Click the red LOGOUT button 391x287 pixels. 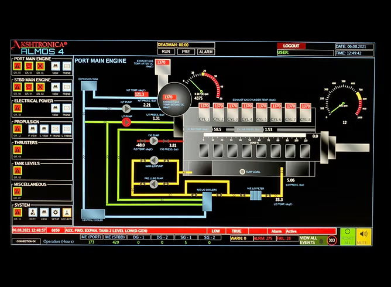(291, 46)
